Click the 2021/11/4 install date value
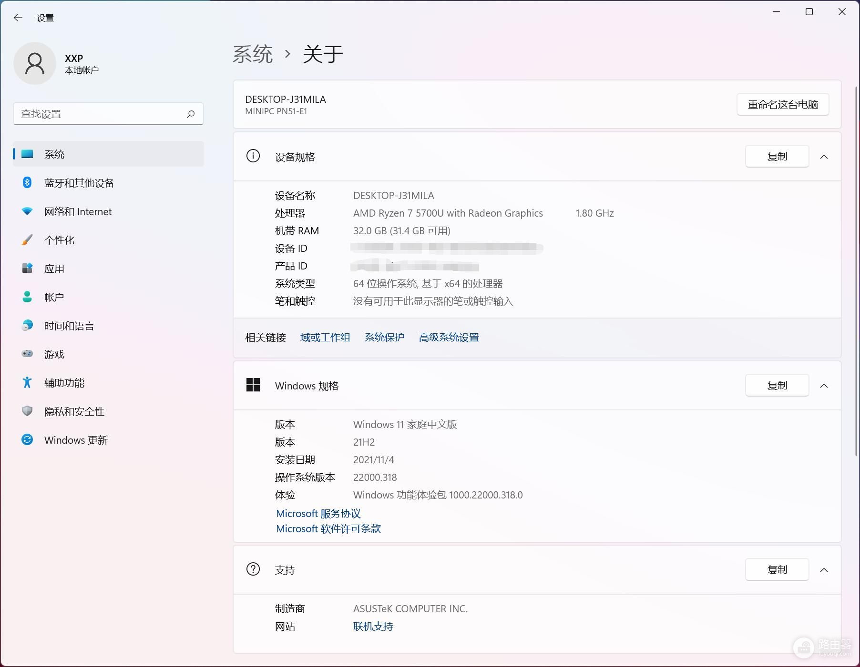 [x=373, y=459]
